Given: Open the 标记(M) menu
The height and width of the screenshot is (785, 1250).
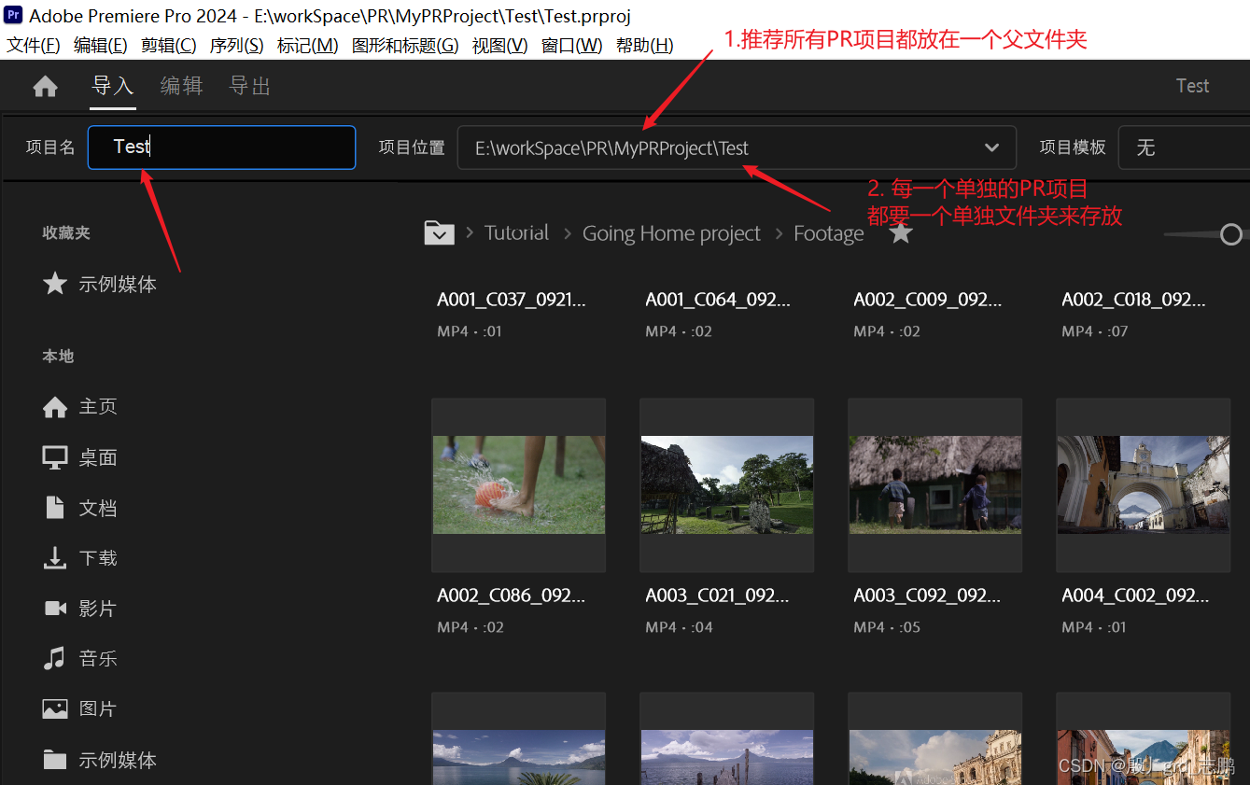Looking at the screenshot, I should [308, 46].
